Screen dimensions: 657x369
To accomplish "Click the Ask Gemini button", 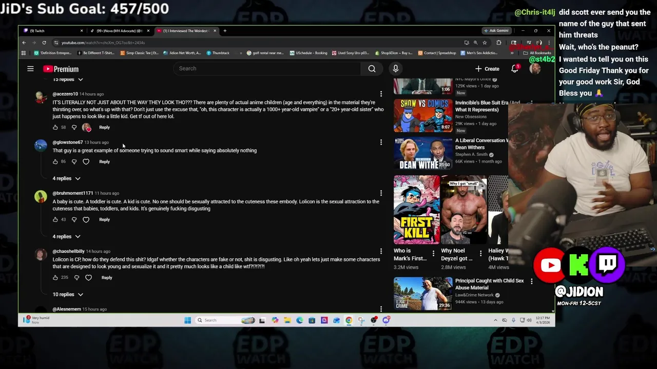I will tap(496, 31).
